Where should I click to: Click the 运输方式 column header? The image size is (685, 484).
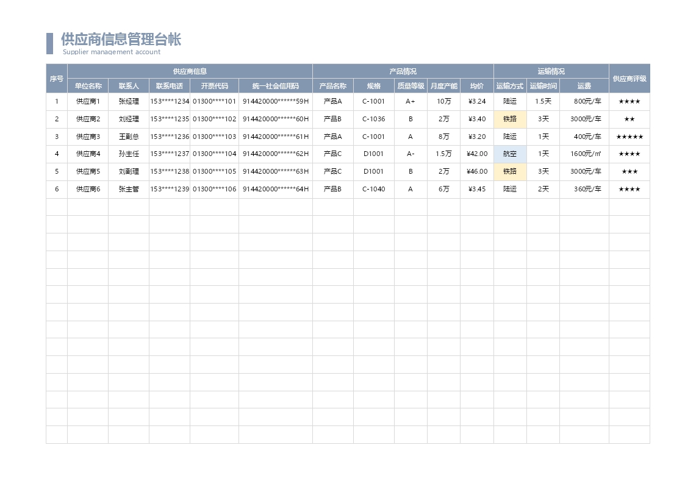tap(511, 86)
